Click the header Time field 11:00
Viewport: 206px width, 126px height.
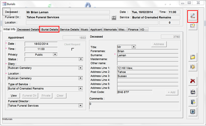(174, 12)
